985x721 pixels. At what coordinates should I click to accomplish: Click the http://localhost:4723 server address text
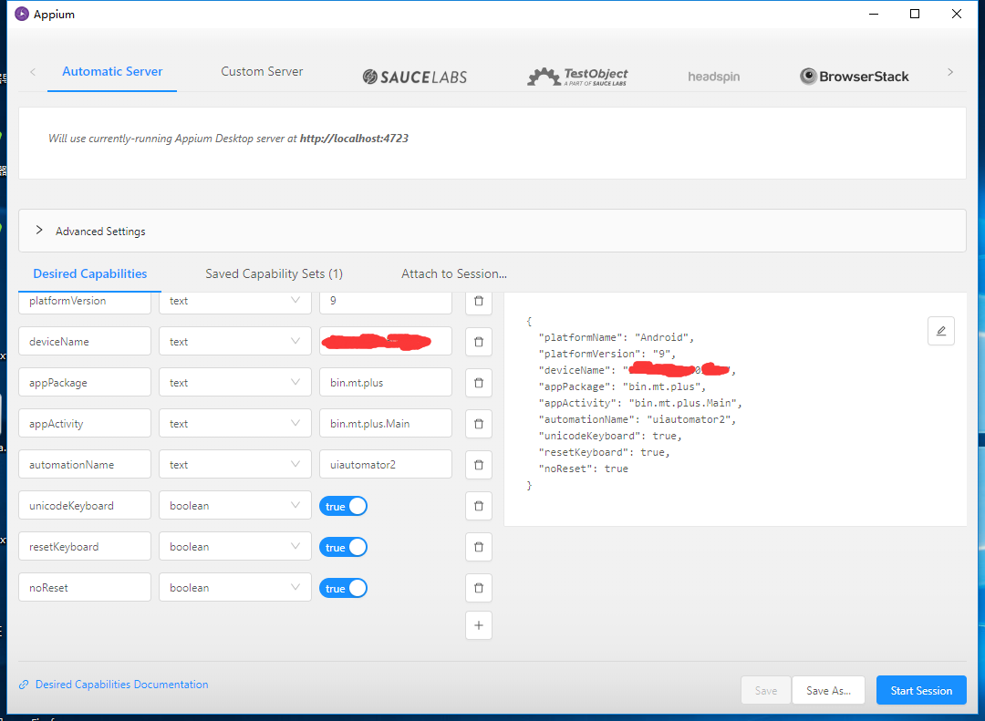[x=354, y=139]
